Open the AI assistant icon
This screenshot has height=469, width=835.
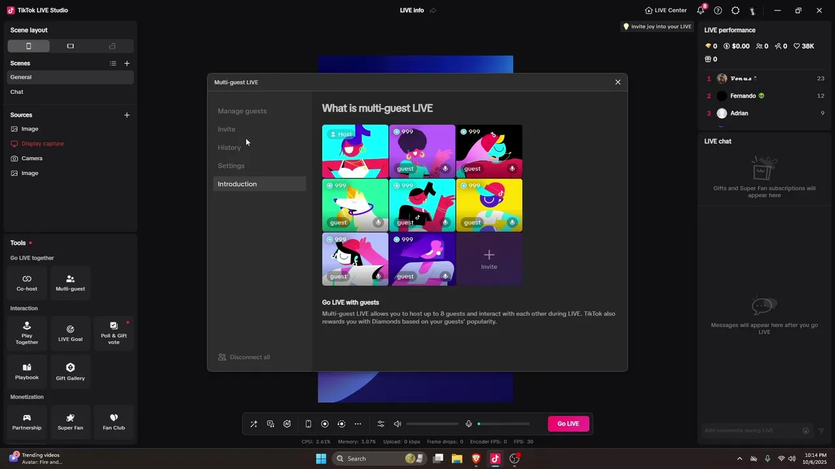click(x=288, y=424)
